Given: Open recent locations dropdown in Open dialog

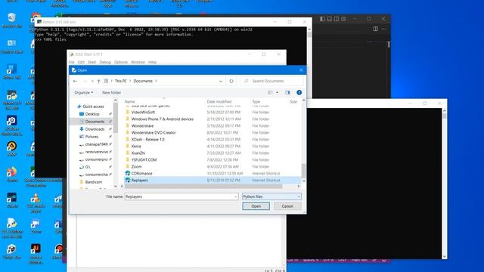Looking at the screenshot, I should 92,81.
